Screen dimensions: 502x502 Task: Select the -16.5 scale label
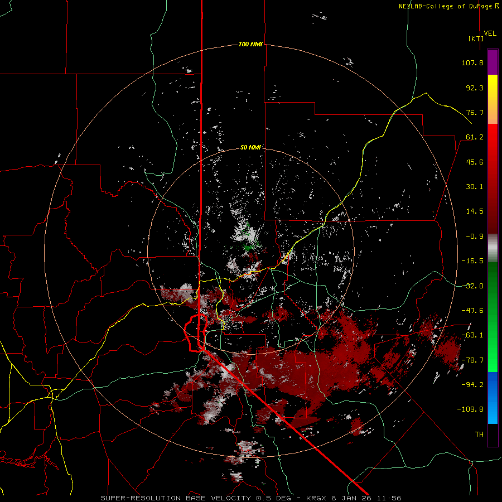(472, 261)
